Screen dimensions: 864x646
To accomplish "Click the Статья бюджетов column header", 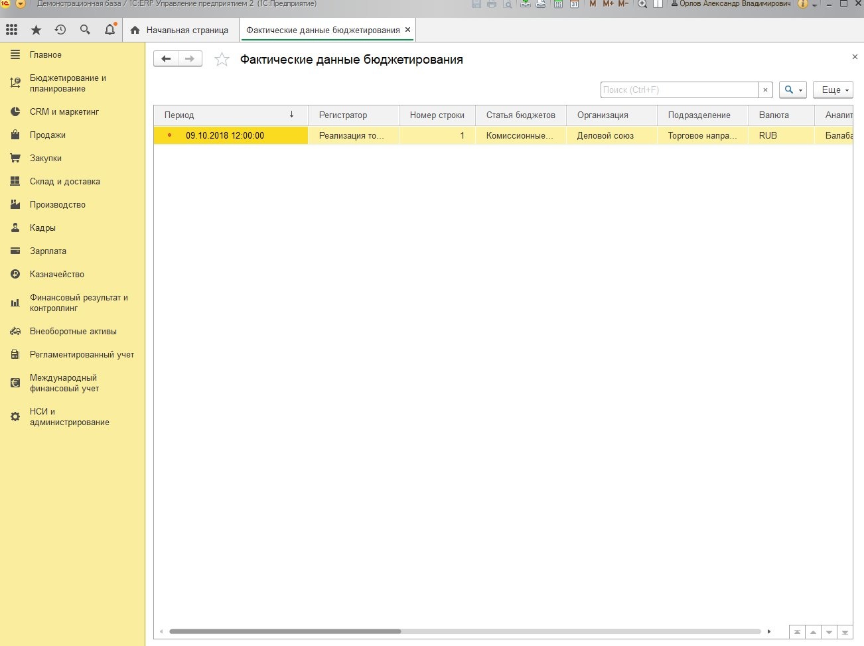I will coord(521,115).
